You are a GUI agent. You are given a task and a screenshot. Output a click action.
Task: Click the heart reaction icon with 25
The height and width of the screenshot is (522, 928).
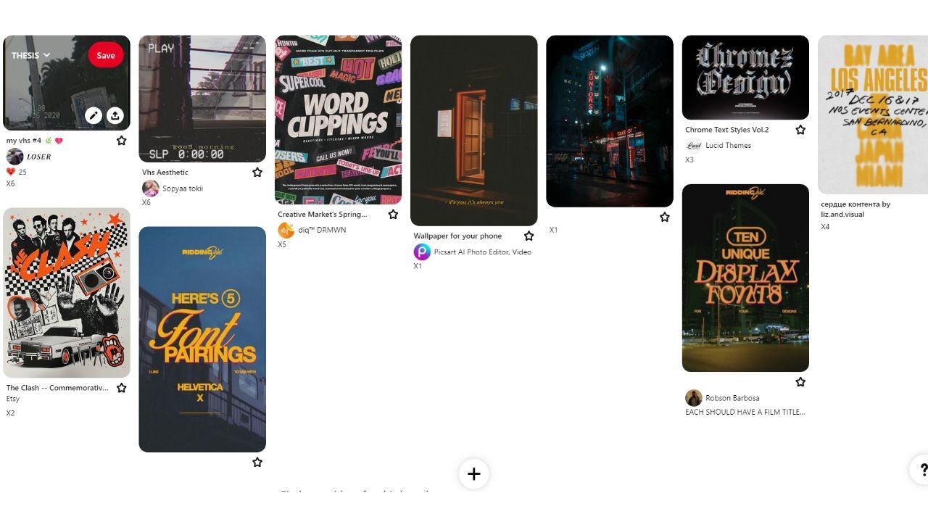point(11,172)
